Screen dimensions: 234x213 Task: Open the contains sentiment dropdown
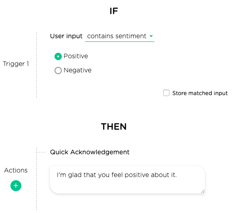(x=119, y=36)
